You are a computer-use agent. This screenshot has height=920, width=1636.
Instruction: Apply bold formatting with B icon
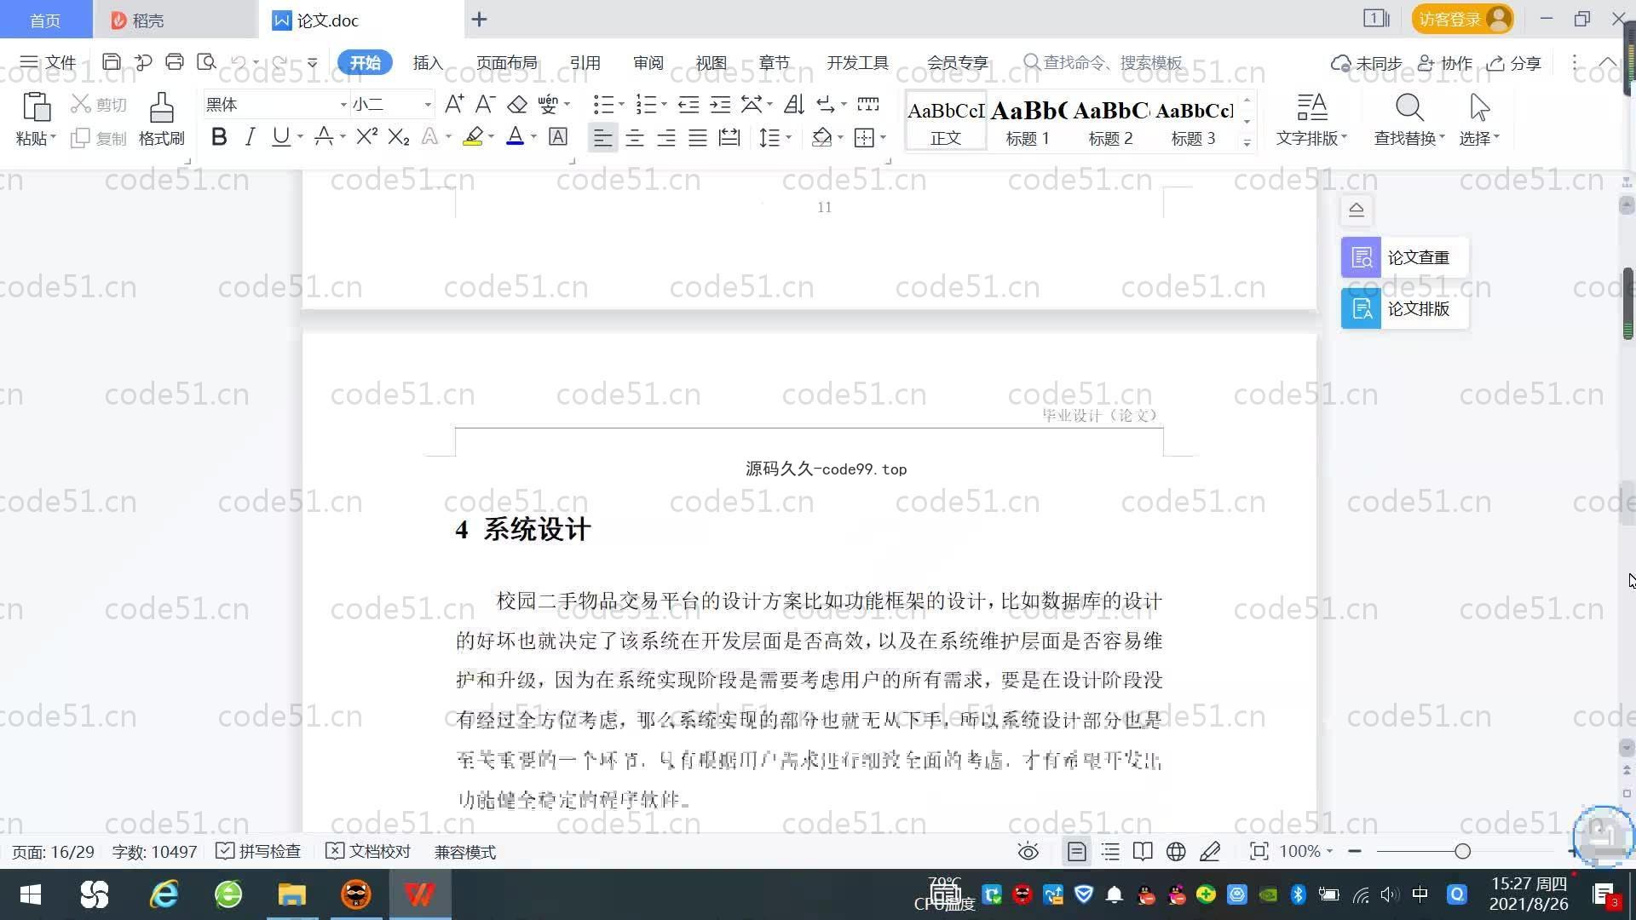coord(219,137)
